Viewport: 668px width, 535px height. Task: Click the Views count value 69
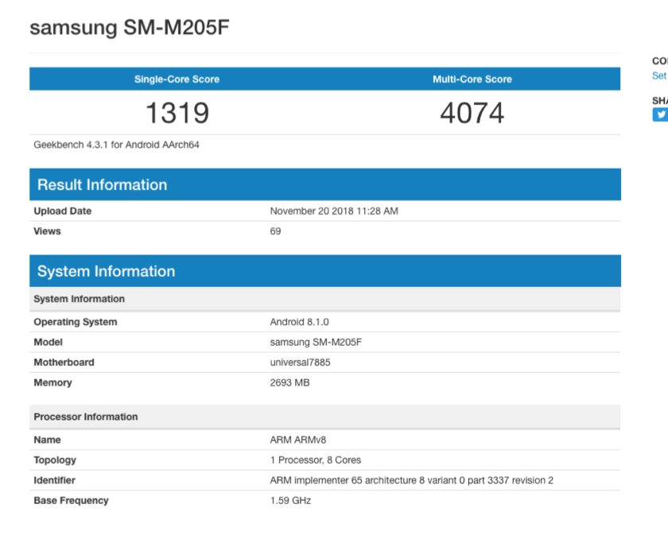point(275,231)
